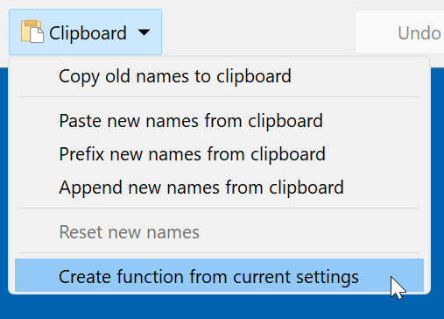Collapse the Clipboard dropdown arrow
The width and height of the screenshot is (444, 319).
point(144,32)
